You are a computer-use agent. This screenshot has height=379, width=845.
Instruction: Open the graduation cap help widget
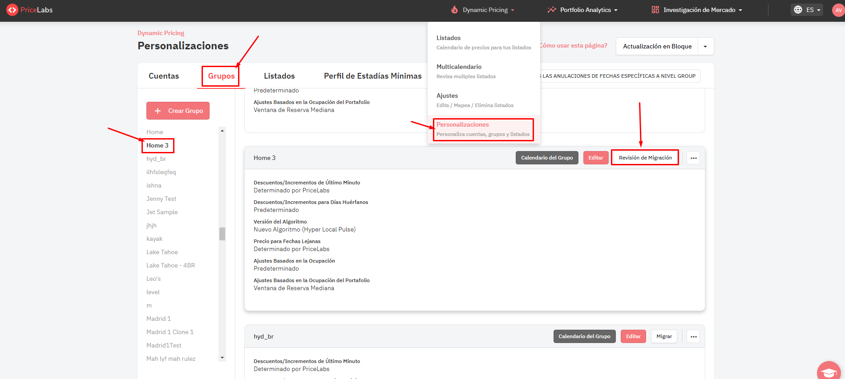tap(829, 372)
